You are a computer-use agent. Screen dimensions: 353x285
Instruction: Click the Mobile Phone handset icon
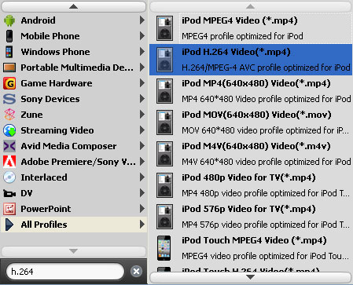coord(9,36)
